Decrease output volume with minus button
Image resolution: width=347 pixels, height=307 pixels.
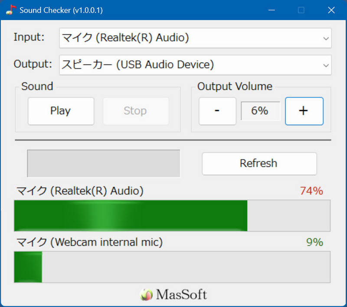tap(217, 111)
